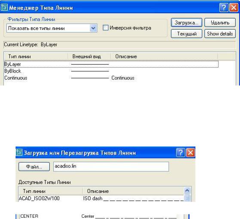
Task: Click the help question-mark in Менеджер Типа Линии
Action: pyautogui.click(x=224, y=7)
